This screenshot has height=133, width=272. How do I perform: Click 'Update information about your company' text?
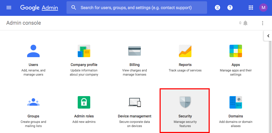pos(84,72)
